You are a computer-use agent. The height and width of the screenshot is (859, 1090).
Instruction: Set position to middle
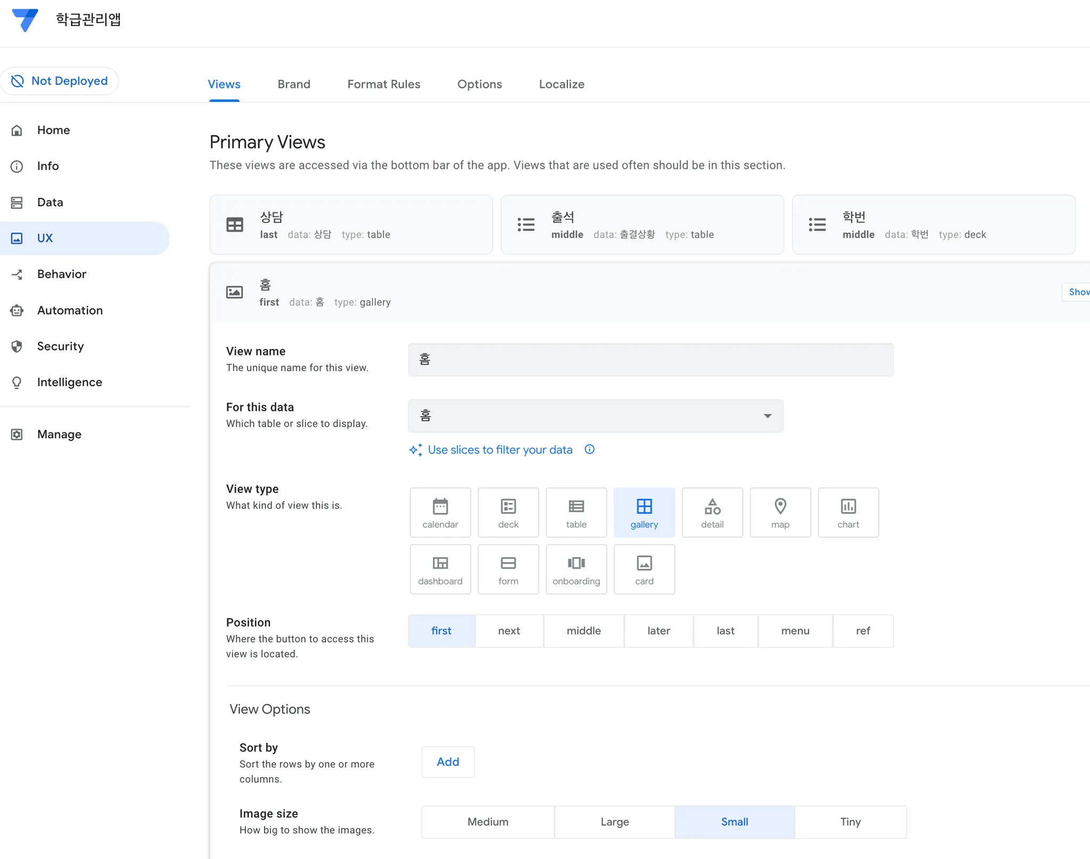(x=583, y=631)
